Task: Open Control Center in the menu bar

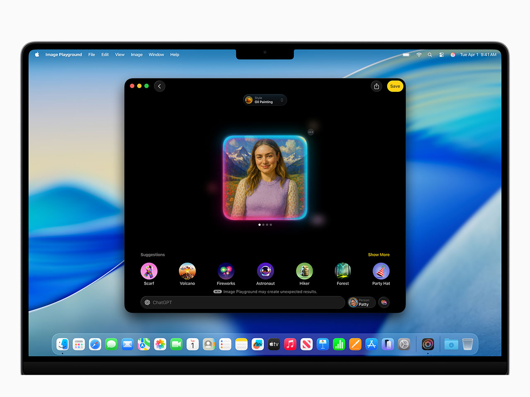Action: 441,55
